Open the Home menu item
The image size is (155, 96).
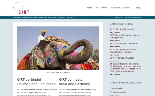pos(89,8)
